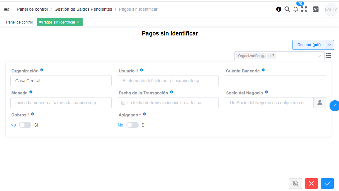This screenshot has height=191, width=339.
Task: Open the language translation icon
Action: [316, 9]
